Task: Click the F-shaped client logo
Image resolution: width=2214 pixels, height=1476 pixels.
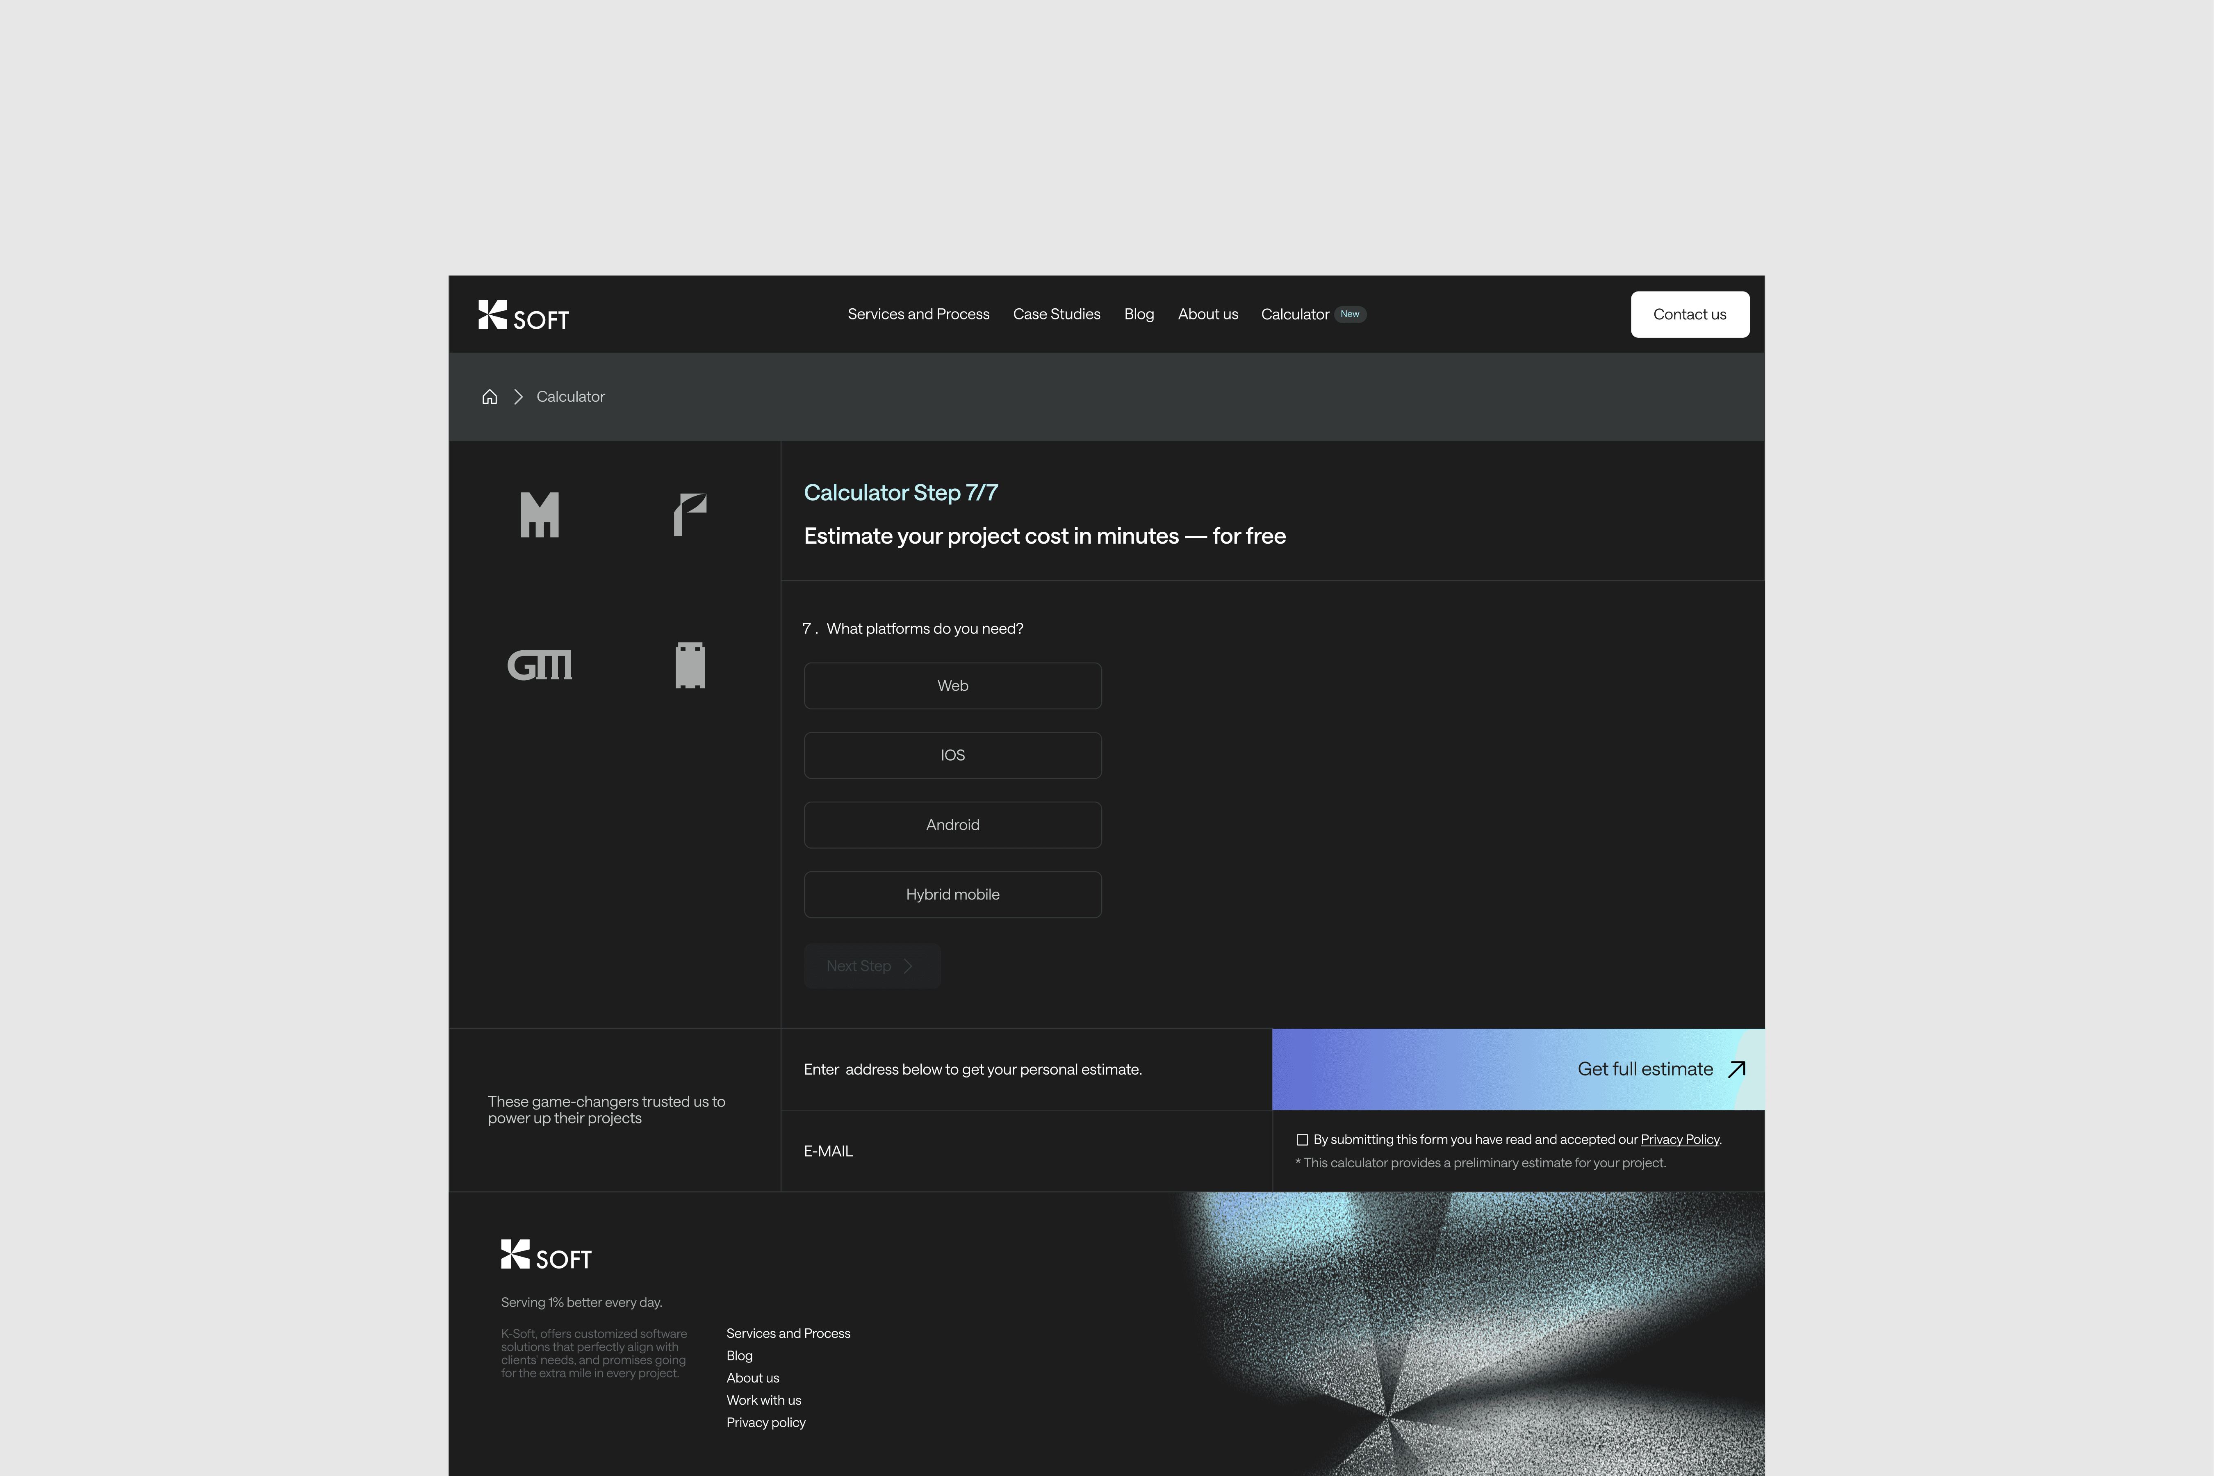Action: point(690,515)
